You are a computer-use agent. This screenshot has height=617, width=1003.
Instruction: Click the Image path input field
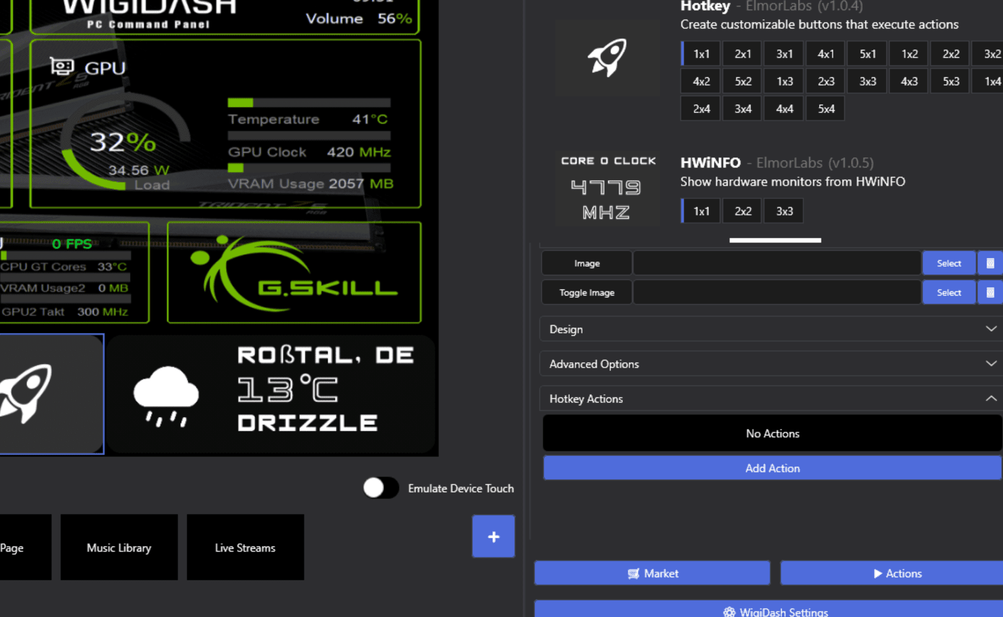coord(777,263)
